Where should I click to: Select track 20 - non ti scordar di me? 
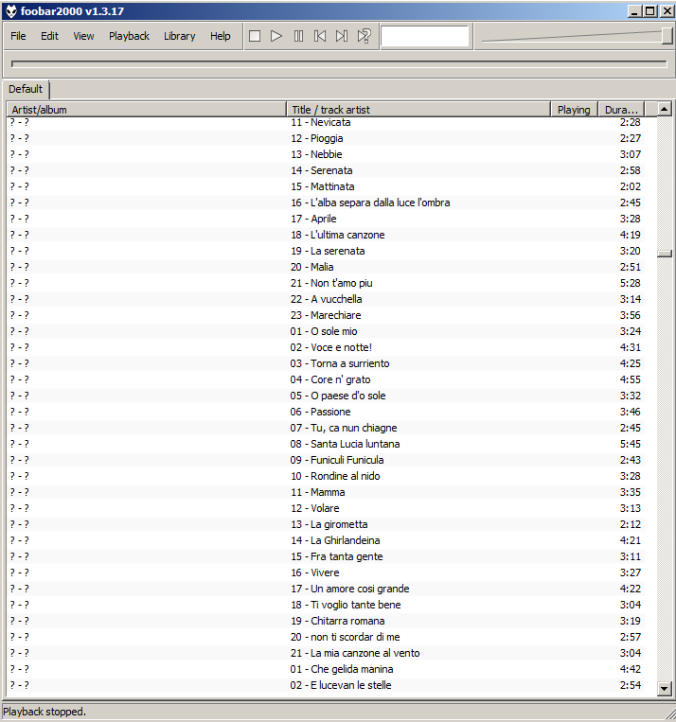tap(326, 637)
